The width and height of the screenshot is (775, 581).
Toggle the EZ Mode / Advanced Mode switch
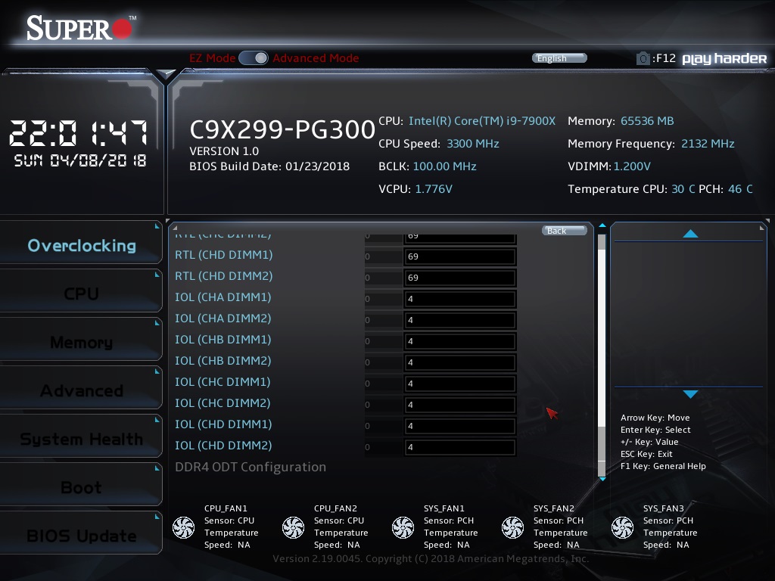254,58
